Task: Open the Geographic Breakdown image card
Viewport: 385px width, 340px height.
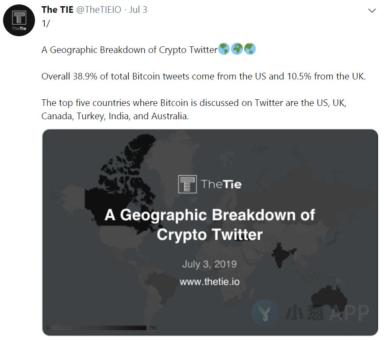Action: click(210, 232)
